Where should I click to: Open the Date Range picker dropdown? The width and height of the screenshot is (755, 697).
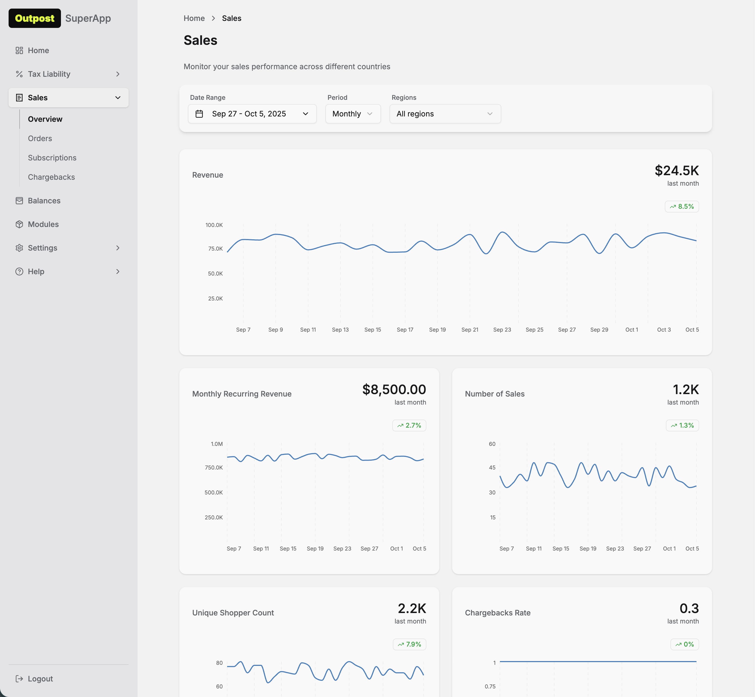tap(252, 114)
